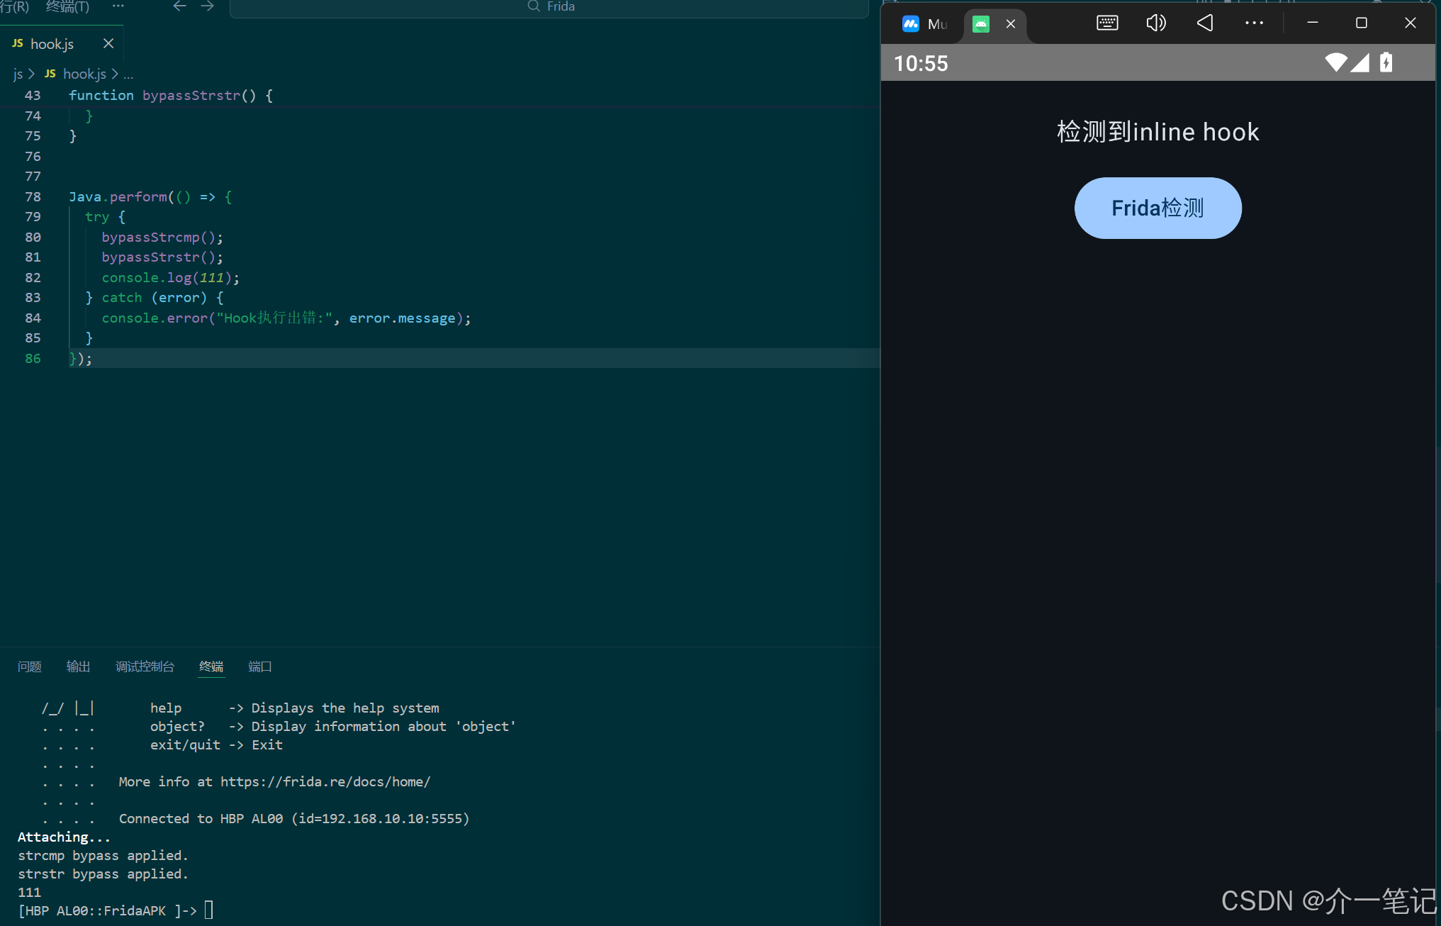Open the 调试控制台 panel tab
The height and width of the screenshot is (926, 1441).
pyautogui.click(x=145, y=666)
